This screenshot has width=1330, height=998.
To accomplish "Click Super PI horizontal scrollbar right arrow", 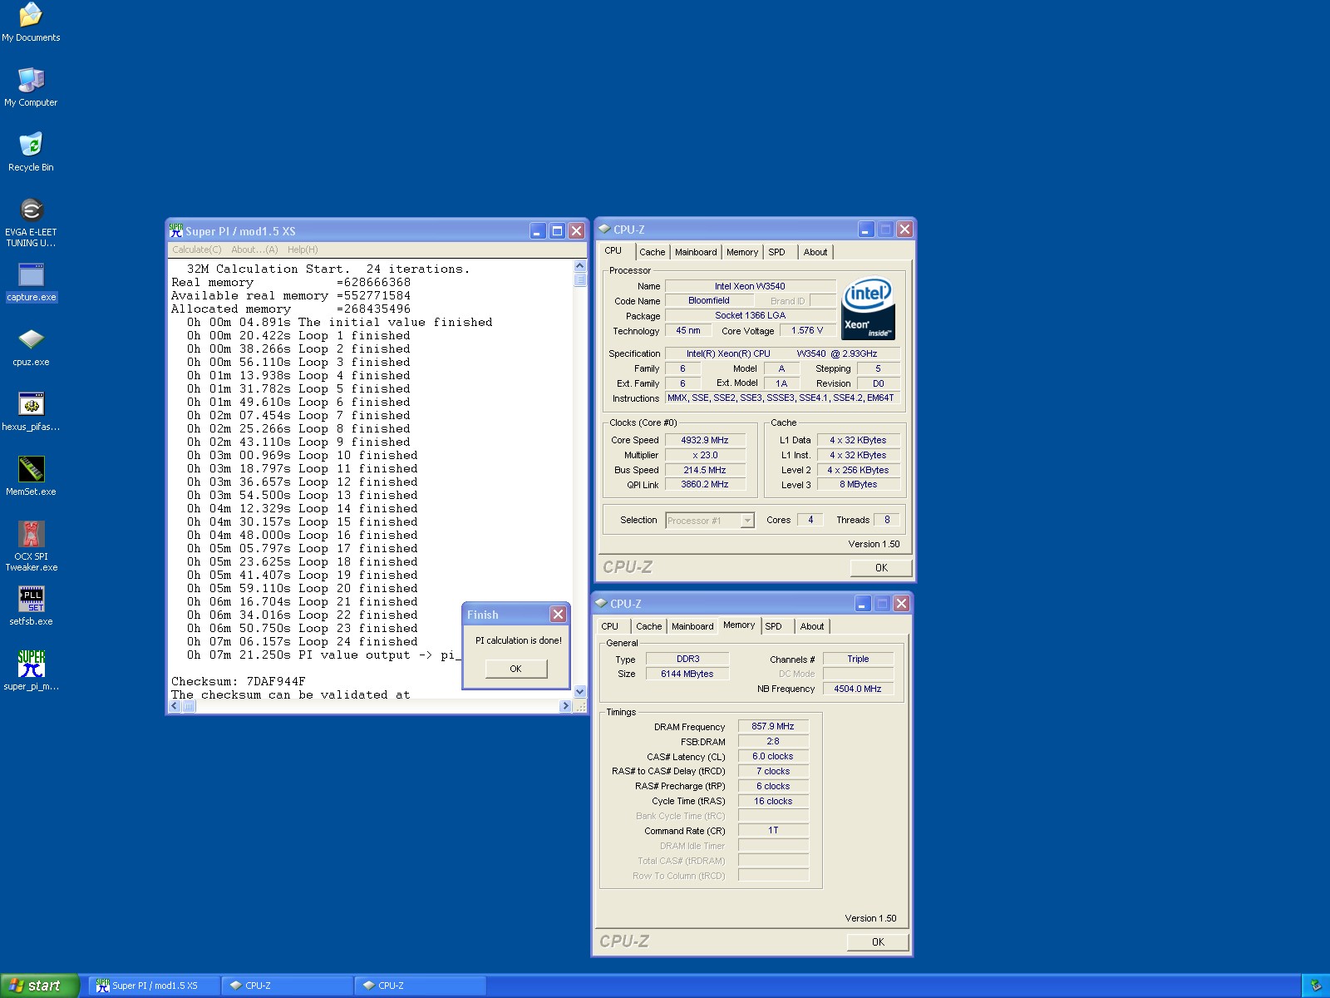I will [x=565, y=706].
